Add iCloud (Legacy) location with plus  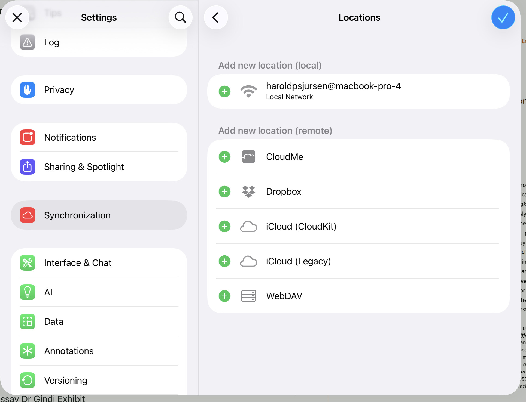pyautogui.click(x=225, y=261)
